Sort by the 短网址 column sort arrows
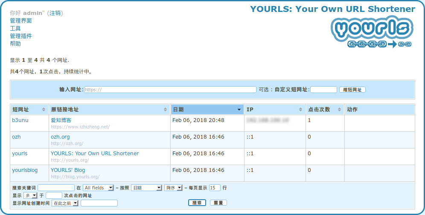The height and width of the screenshot is (215, 425). 44,110
